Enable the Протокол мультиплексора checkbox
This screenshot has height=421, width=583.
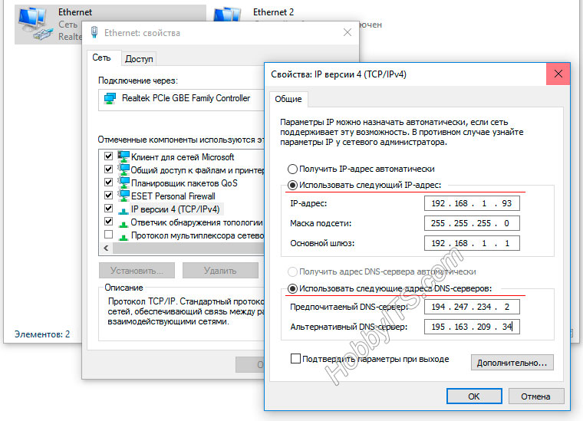(108, 235)
